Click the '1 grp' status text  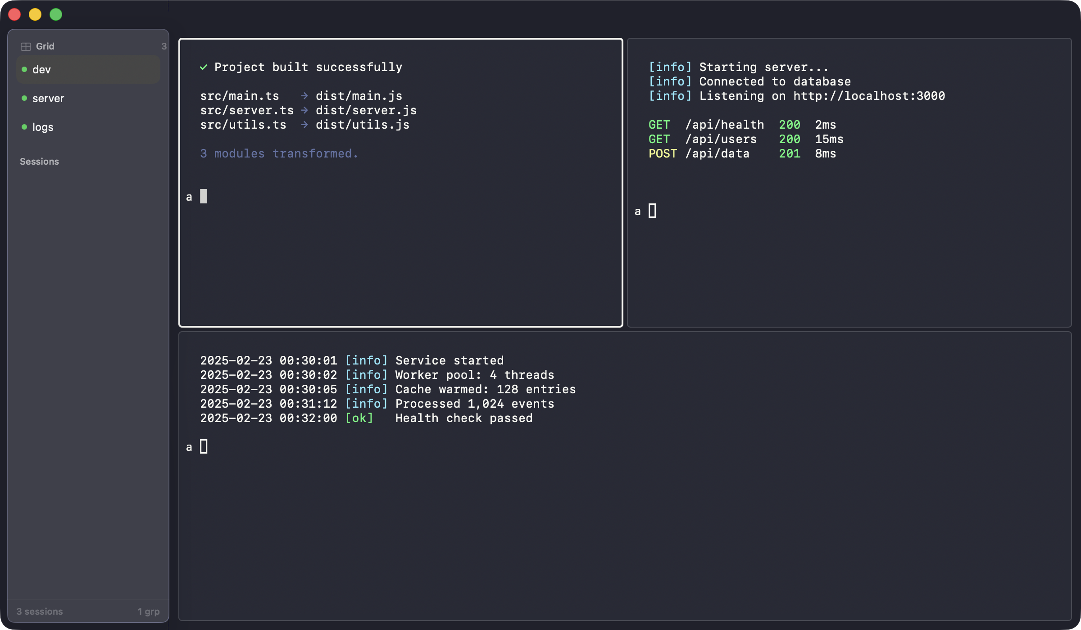point(149,612)
